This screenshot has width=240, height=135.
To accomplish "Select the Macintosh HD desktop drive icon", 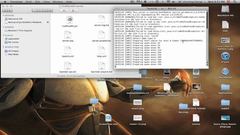I will point(225,9).
